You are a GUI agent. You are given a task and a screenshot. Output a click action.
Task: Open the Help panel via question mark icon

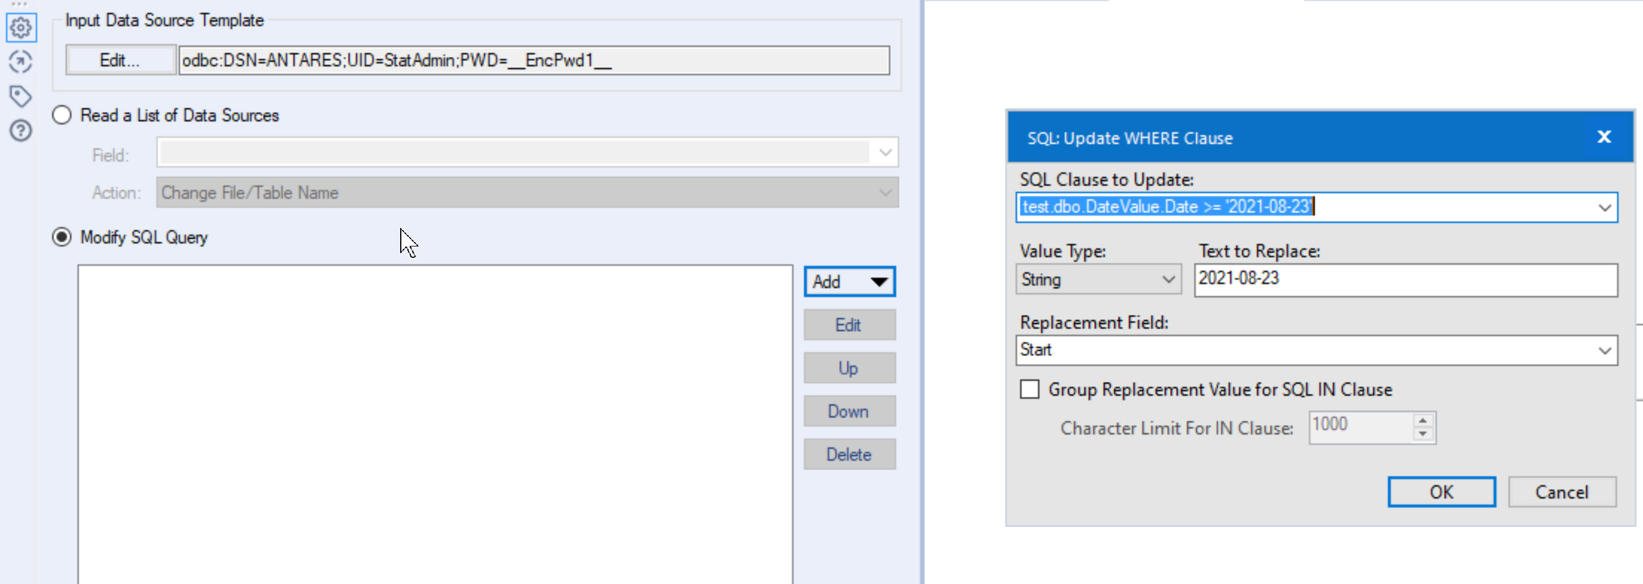tap(20, 130)
